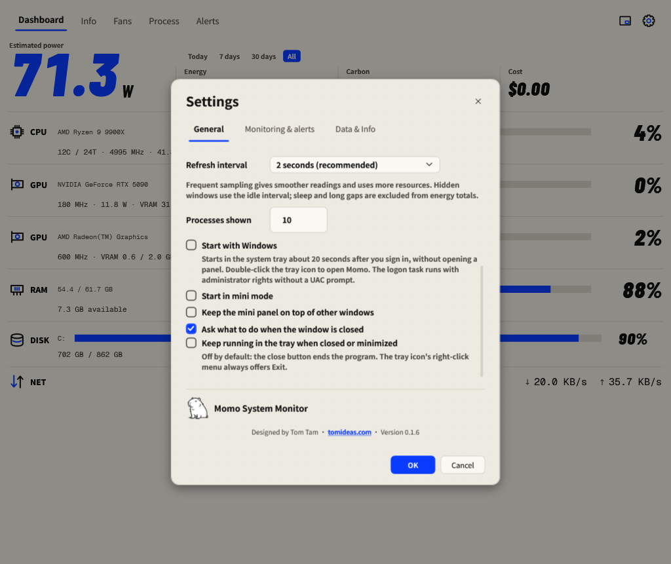Select the General settings tab
Image resolution: width=671 pixels, height=564 pixels.
tap(209, 129)
